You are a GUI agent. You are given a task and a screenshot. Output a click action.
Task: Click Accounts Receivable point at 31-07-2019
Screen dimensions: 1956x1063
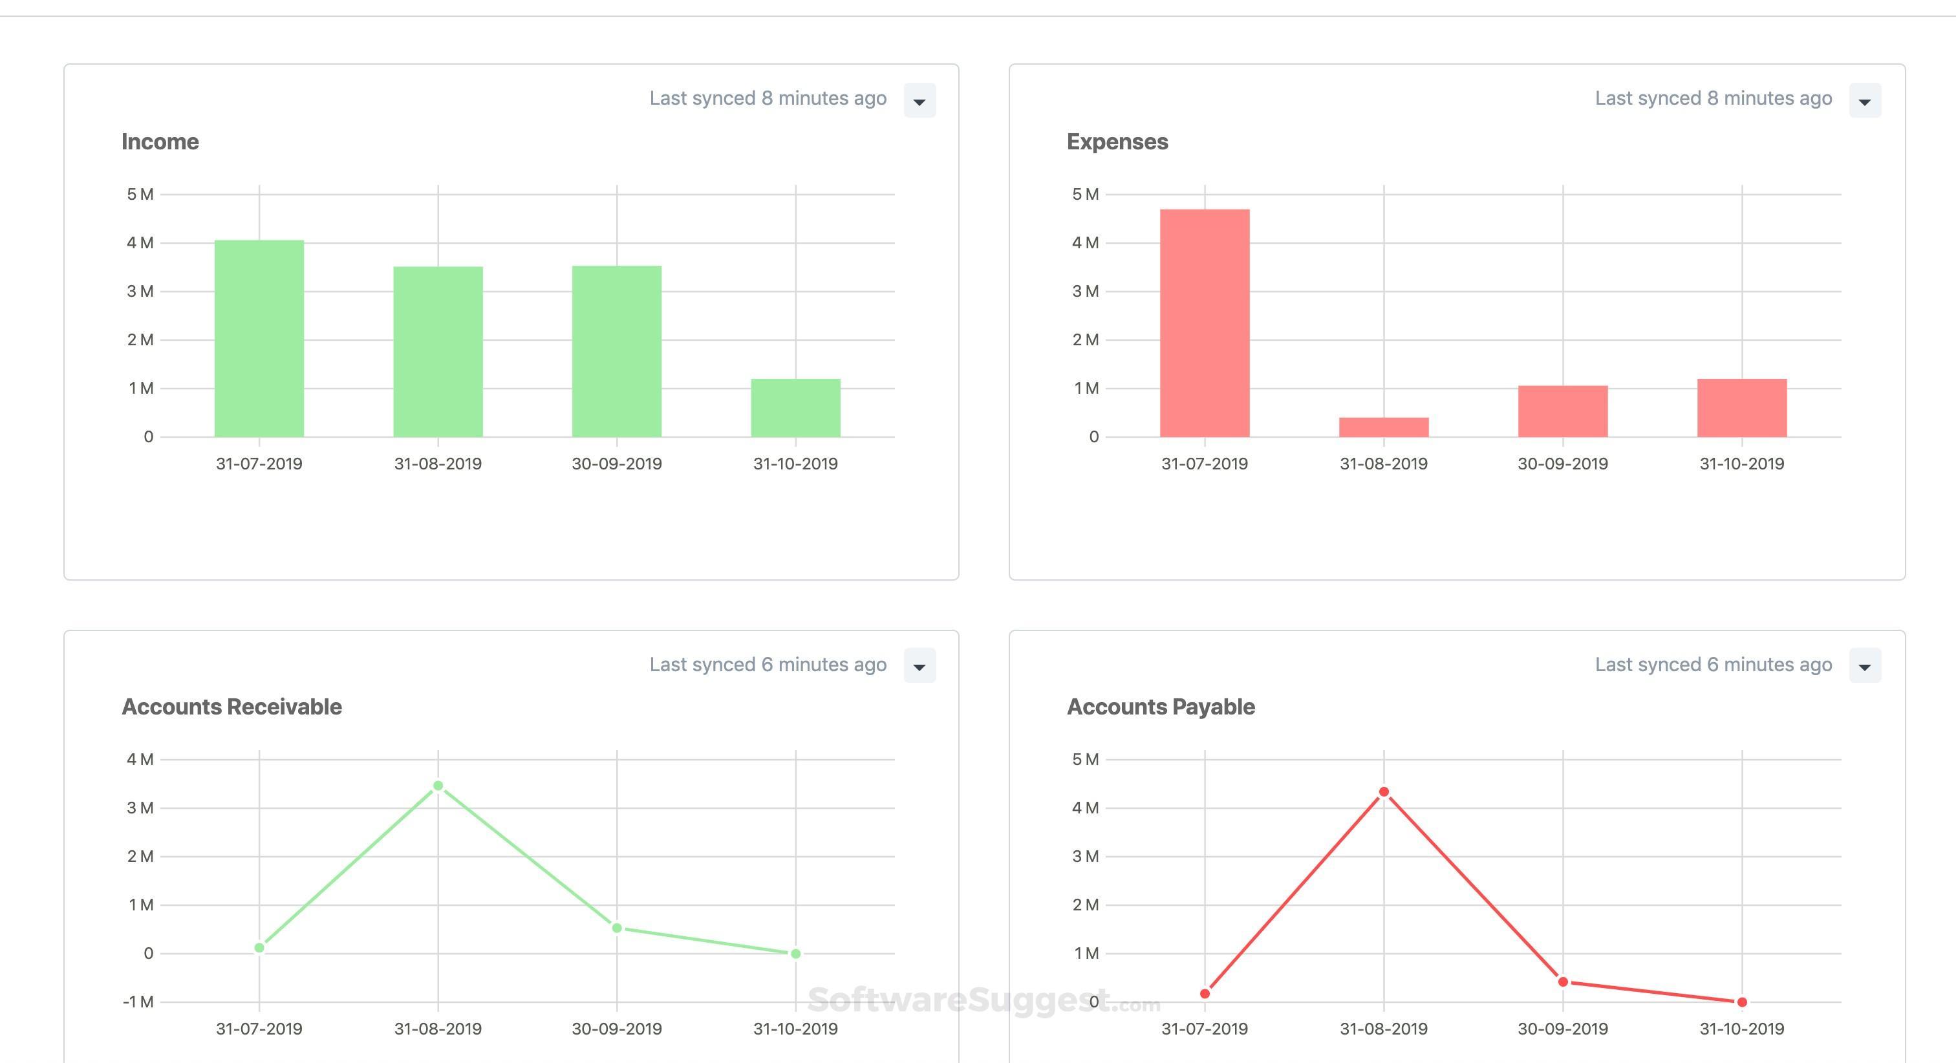[x=259, y=948]
